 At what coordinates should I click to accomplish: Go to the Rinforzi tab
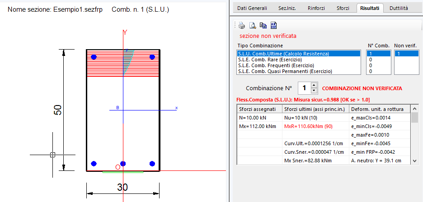(x=316, y=8)
